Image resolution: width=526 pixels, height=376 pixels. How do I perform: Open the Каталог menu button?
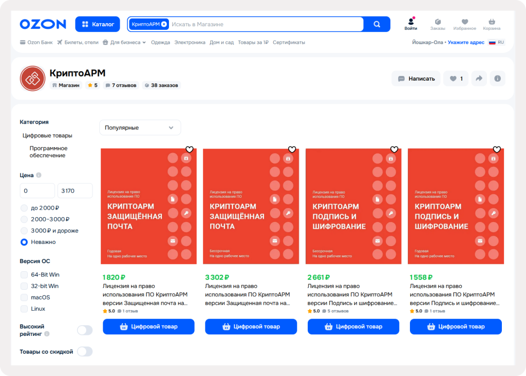(x=98, y=24)
